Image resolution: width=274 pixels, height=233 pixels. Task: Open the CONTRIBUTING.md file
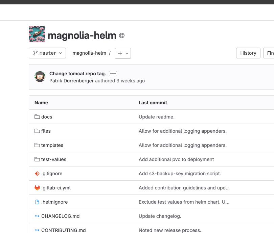pyautogui.click(x=63, y=230)
